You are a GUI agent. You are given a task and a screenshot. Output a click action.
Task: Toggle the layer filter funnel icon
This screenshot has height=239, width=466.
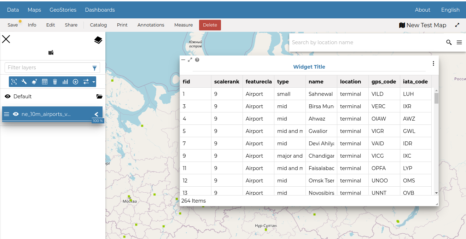pos(94,68)
